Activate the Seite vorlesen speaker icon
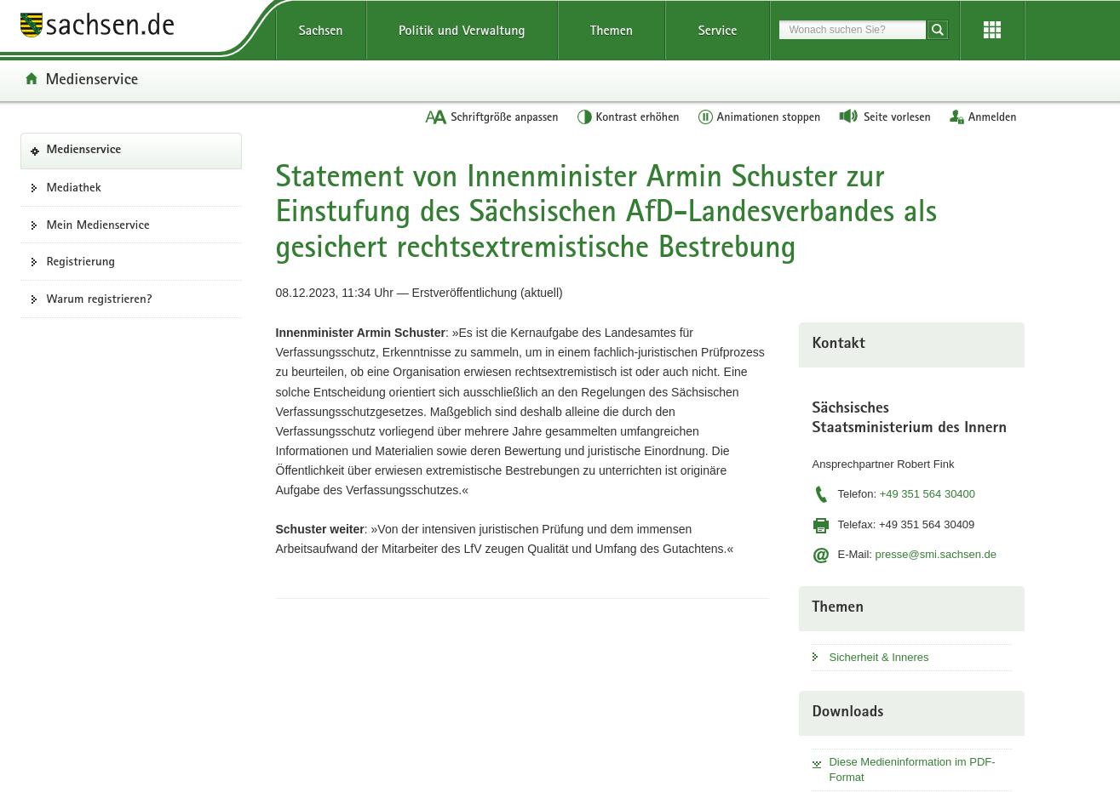 click(x=848, y=117)
